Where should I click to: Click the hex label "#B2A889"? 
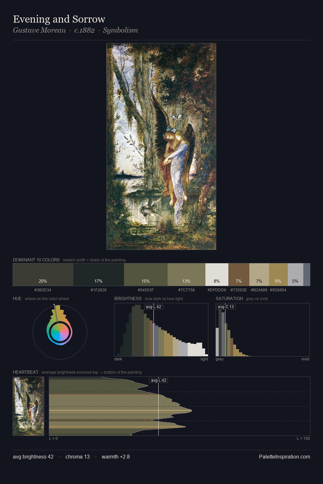(259, 290)
